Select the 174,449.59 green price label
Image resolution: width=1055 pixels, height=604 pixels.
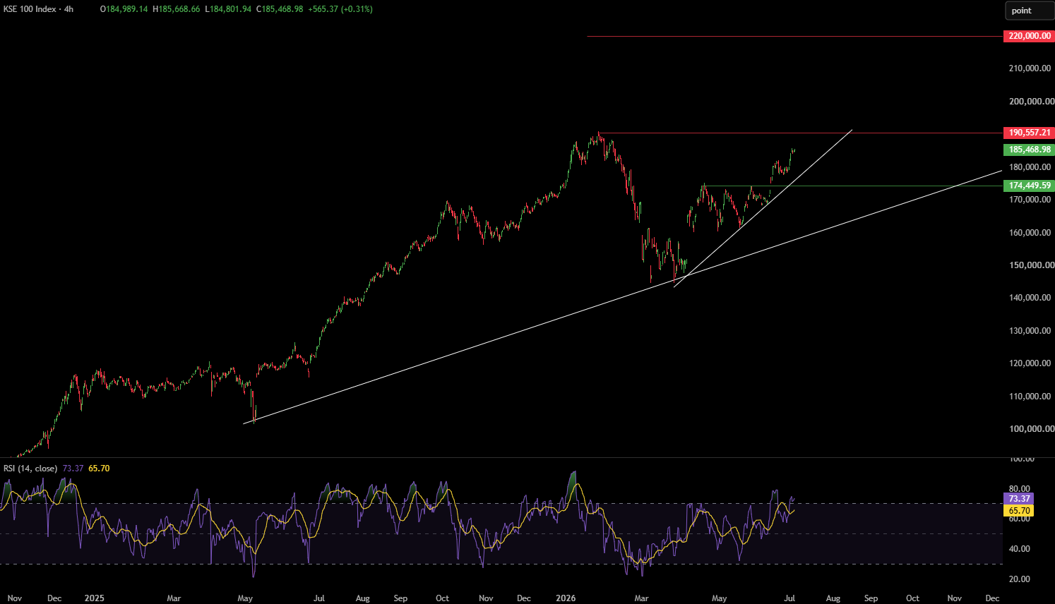click(1029, 186)
